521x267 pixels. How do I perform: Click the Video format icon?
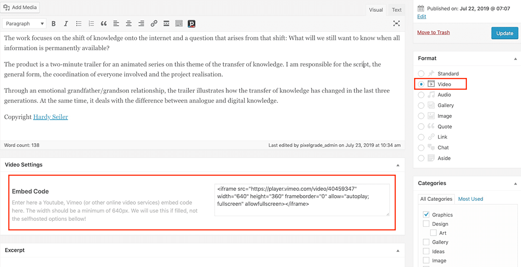431,84
